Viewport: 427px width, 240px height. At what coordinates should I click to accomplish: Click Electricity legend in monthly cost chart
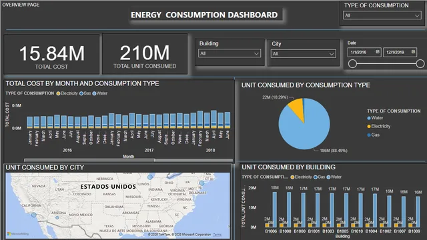[x=67, y=93]
